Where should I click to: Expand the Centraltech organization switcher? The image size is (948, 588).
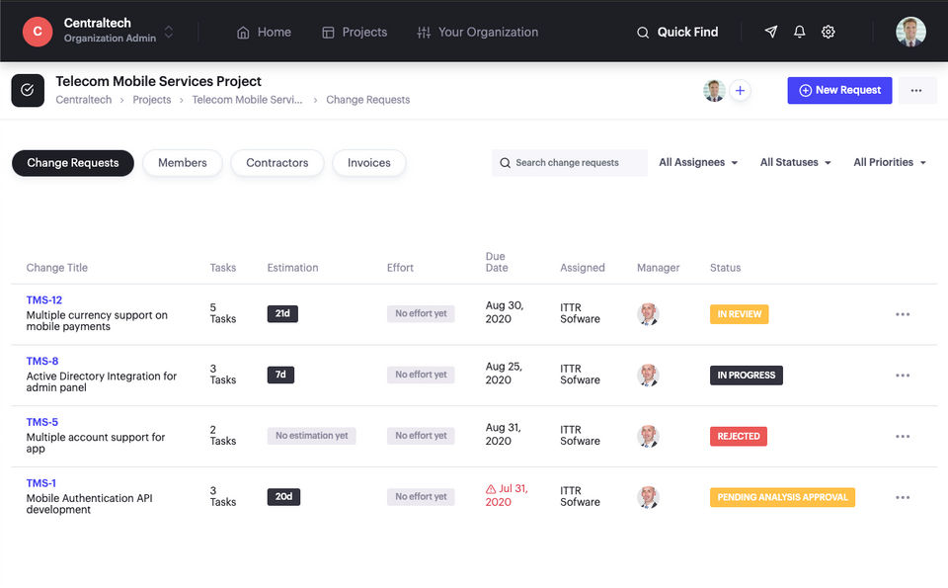(x=169, y=32)
